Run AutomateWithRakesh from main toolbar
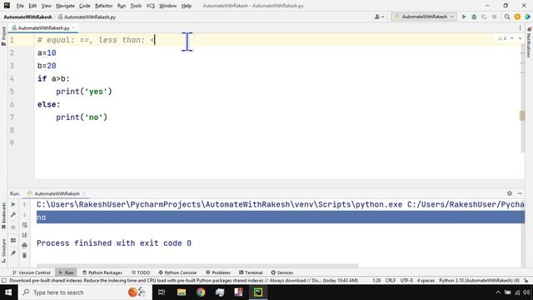Viewport: 533px width, 300px height. (x=464, y=17)
